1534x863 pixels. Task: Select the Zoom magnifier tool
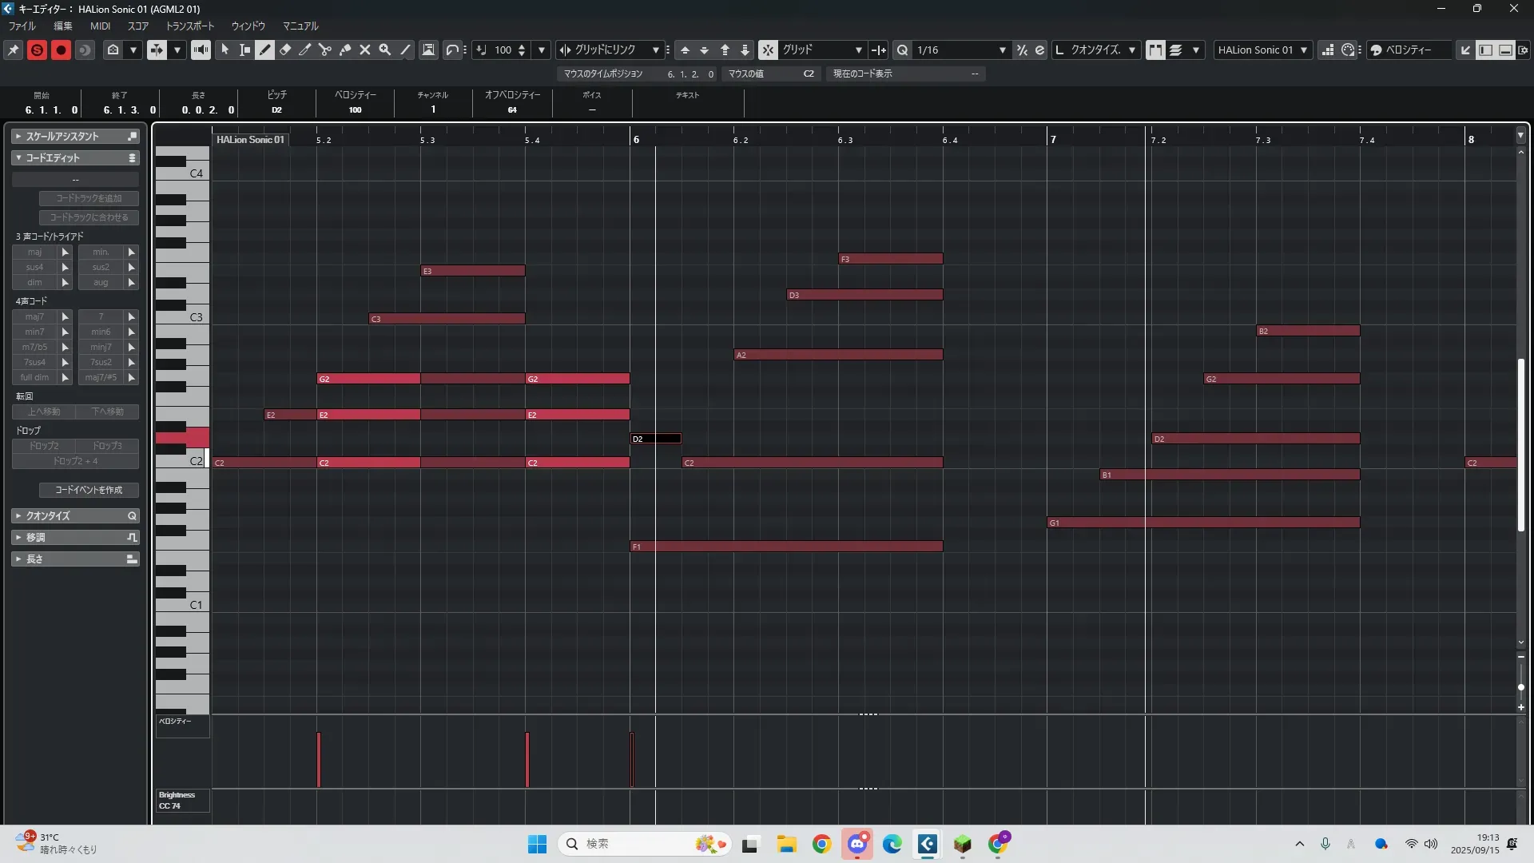coord(385,50)
